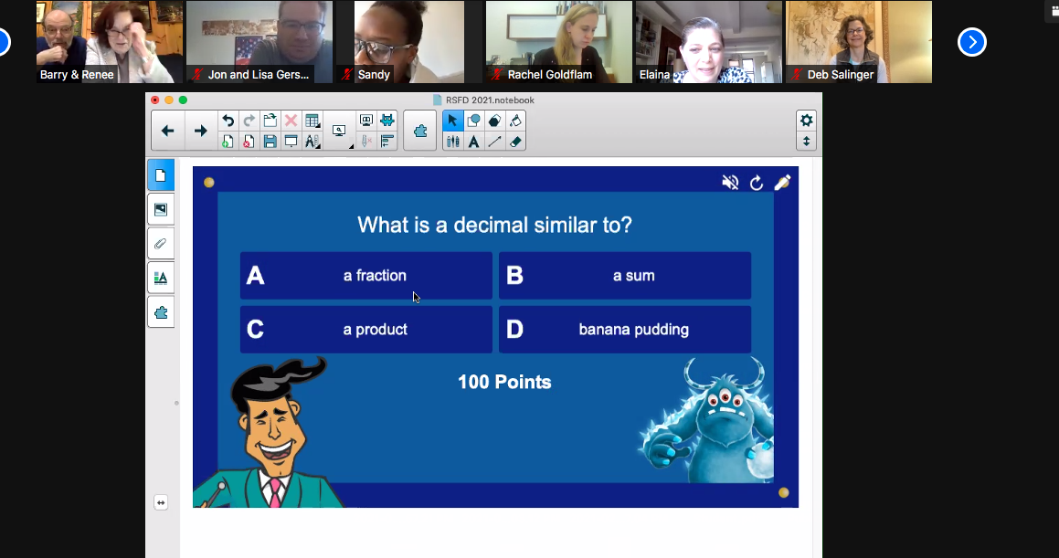Image resolution: width=1059 pixels, height=558 pixels.
Task: Open the Measurement Tools compass dropdown
Action: tap(312, 141)
